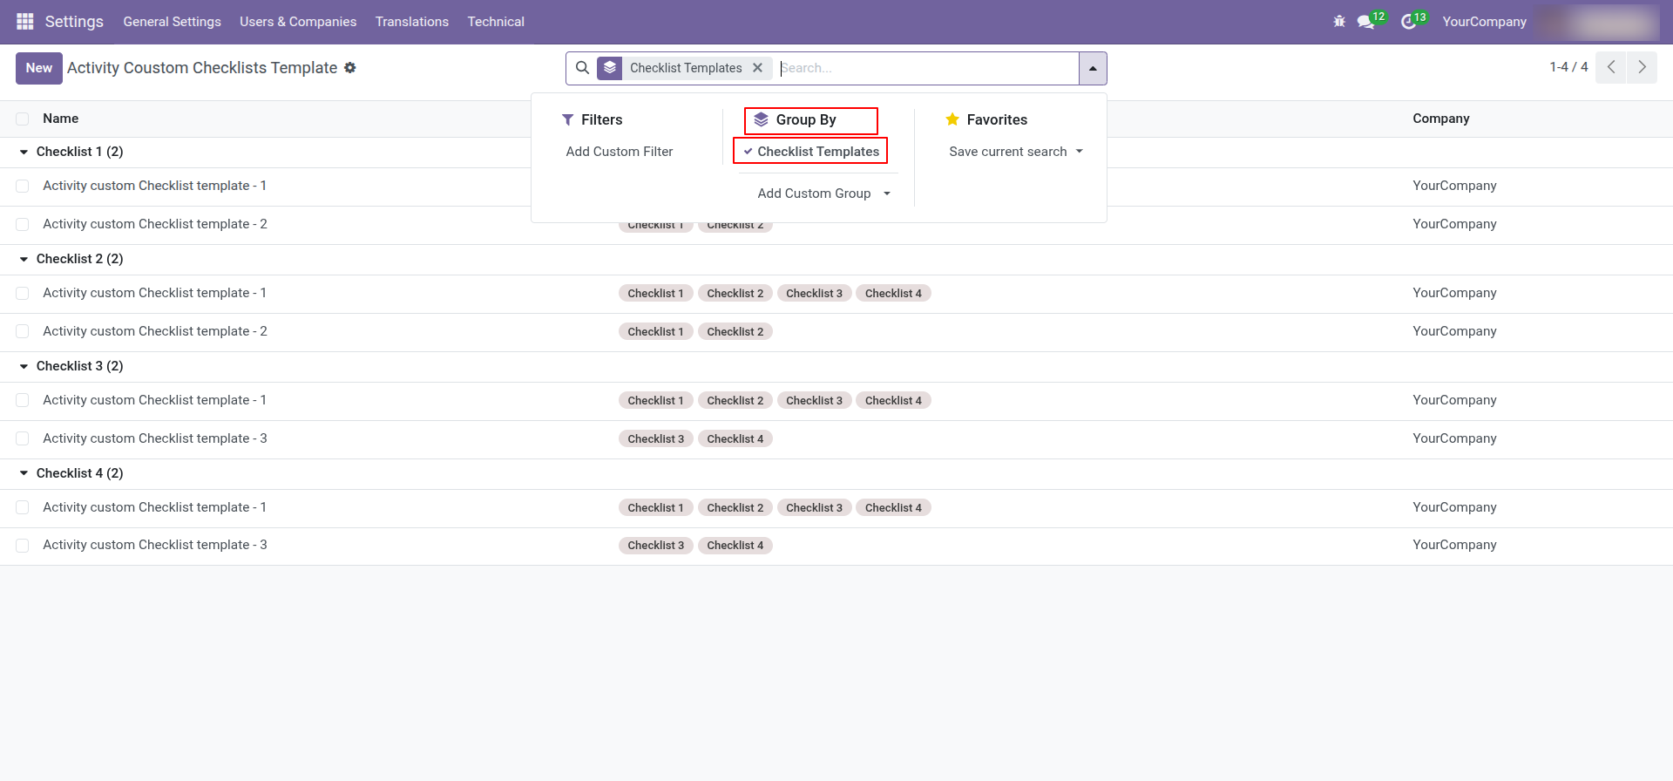Screen dimensions: 1673x781
Task: Check template - 3 row under Checklist 4
Action: (x=23, y=545)
